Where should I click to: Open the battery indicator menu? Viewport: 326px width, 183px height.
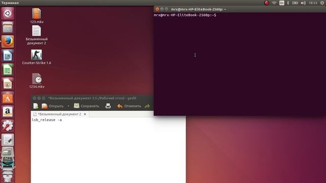click(x=295, y=3)
